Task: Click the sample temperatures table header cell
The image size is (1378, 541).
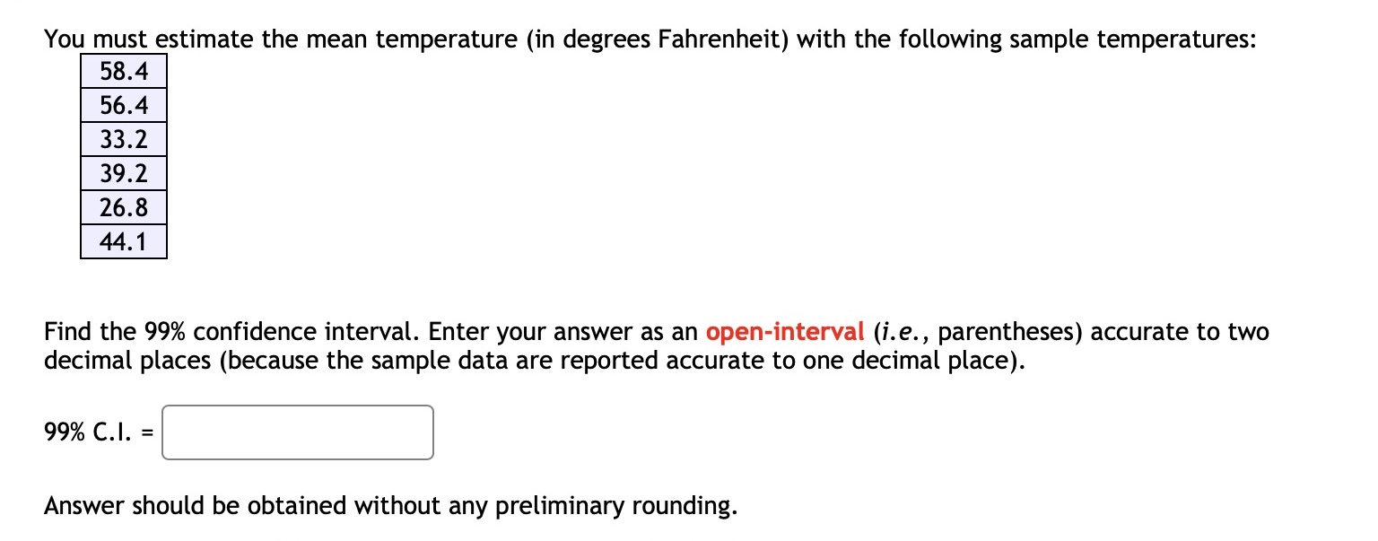Action: click(123, 71)
